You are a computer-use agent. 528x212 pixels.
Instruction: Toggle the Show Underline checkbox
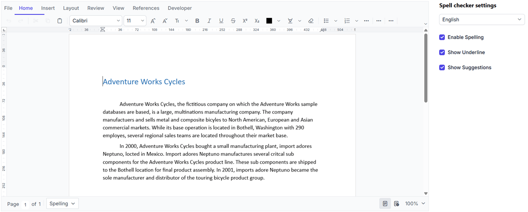[x=442, y=52]
